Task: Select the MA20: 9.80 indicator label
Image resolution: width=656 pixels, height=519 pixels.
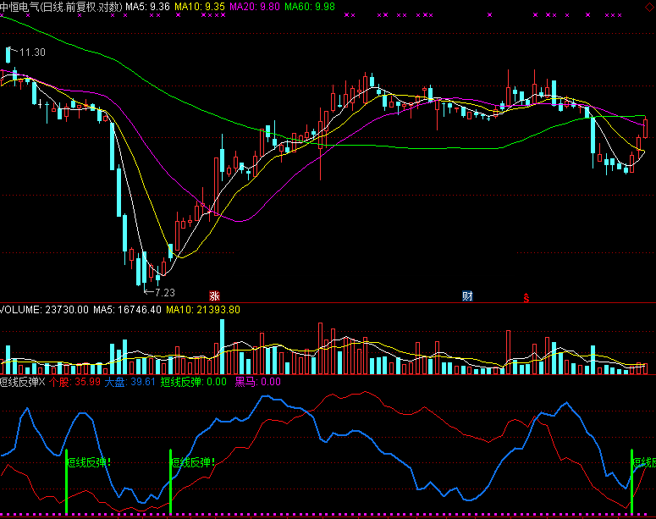Action: pyautogui.click(x=255, y=7)
